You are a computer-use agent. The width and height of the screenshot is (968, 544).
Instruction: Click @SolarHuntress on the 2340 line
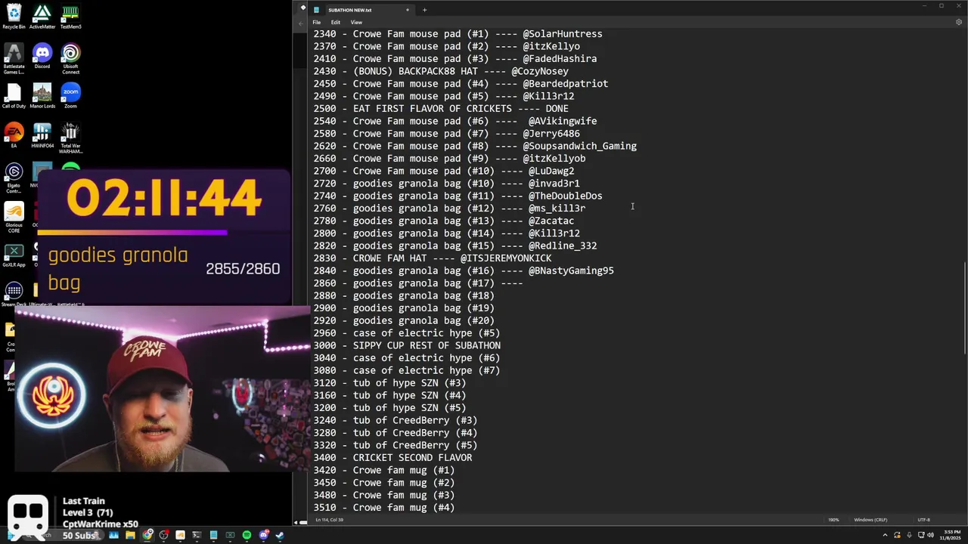click(563, 34)
